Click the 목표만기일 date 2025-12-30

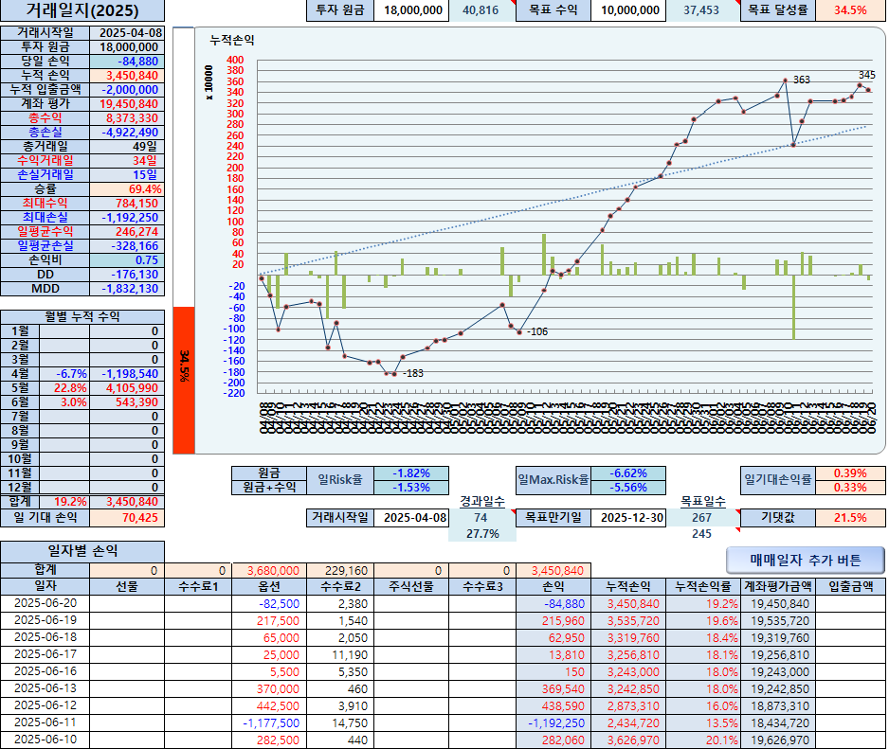(x=628, y=518)
